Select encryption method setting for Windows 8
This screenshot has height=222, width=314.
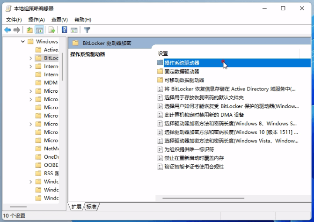pos(231,124)
